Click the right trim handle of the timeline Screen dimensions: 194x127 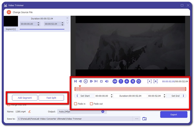(x=186, y=89)
